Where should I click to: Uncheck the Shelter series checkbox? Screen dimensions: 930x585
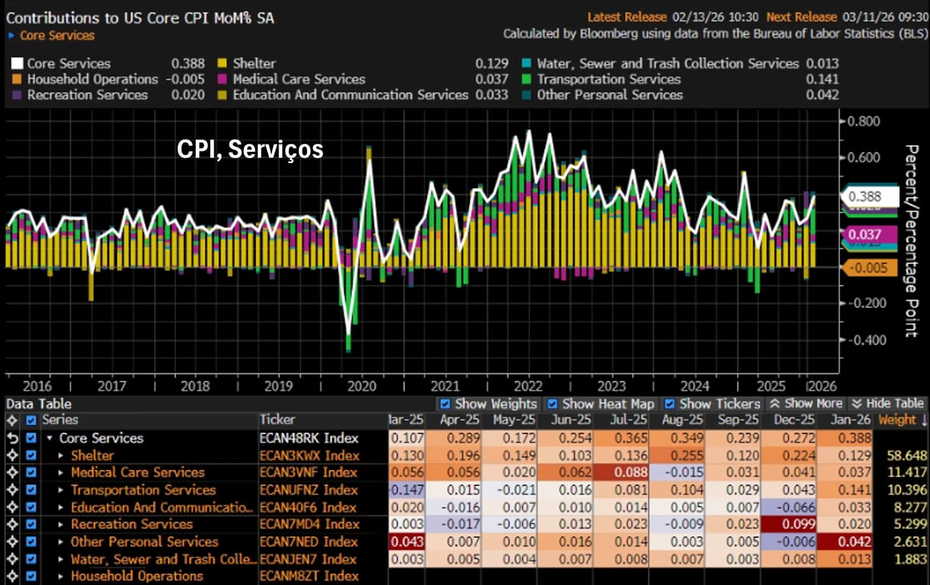click(31, 456)
